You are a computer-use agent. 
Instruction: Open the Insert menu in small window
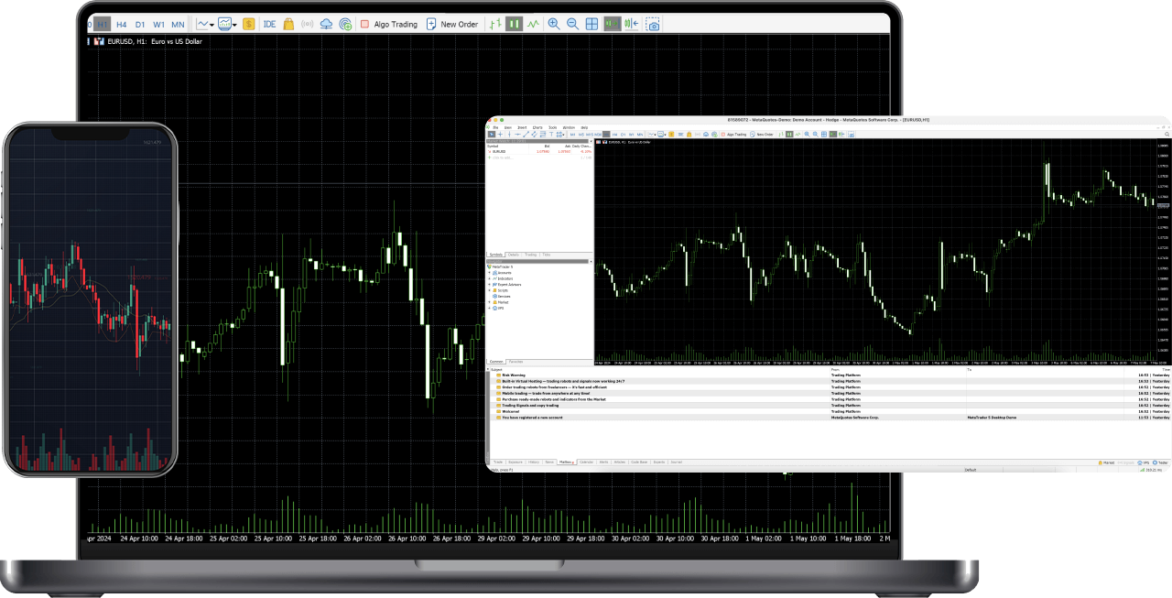(522, 127)
